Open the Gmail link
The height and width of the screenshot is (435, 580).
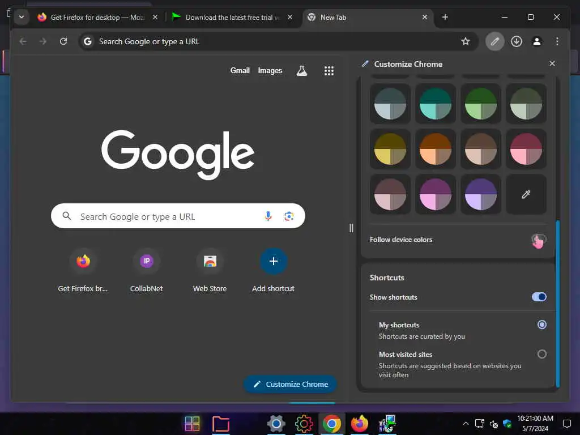point(240,70)
